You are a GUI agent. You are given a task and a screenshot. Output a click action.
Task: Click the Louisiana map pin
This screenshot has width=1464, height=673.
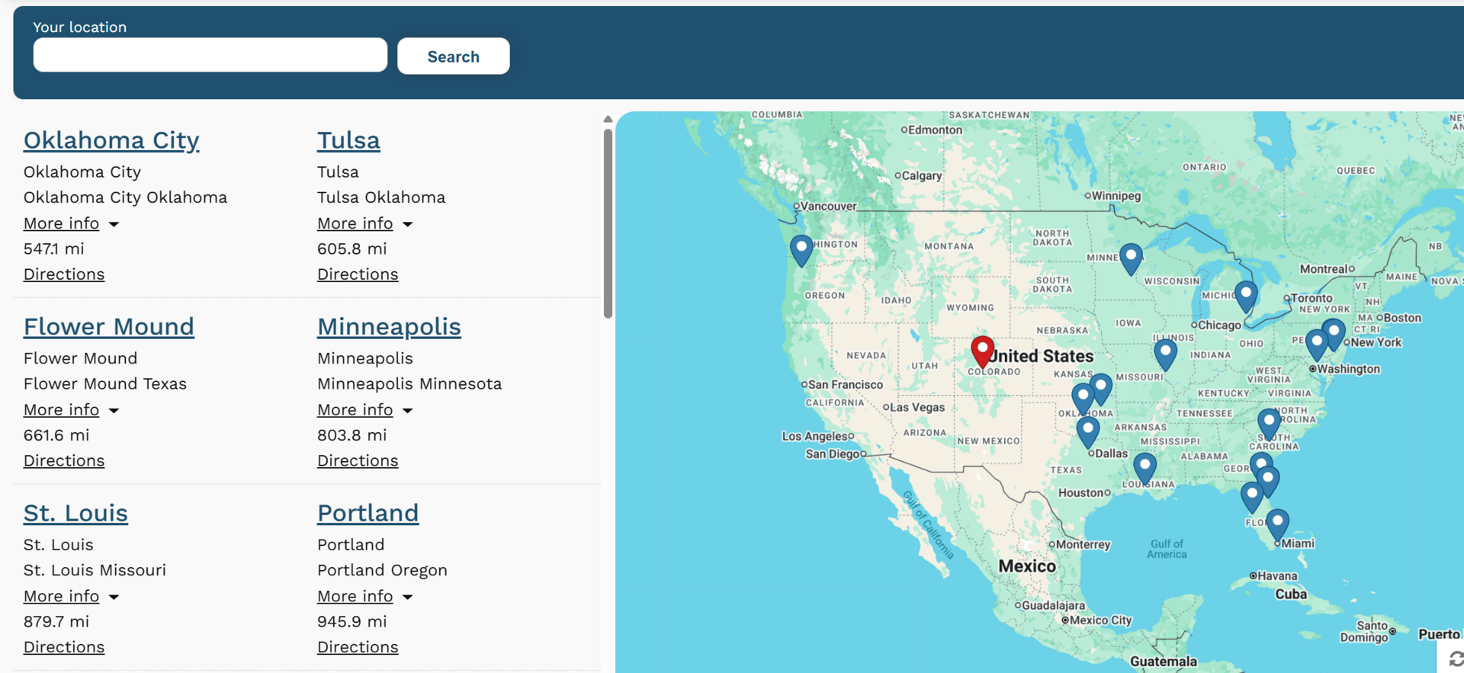click(x=1145, y=468)
